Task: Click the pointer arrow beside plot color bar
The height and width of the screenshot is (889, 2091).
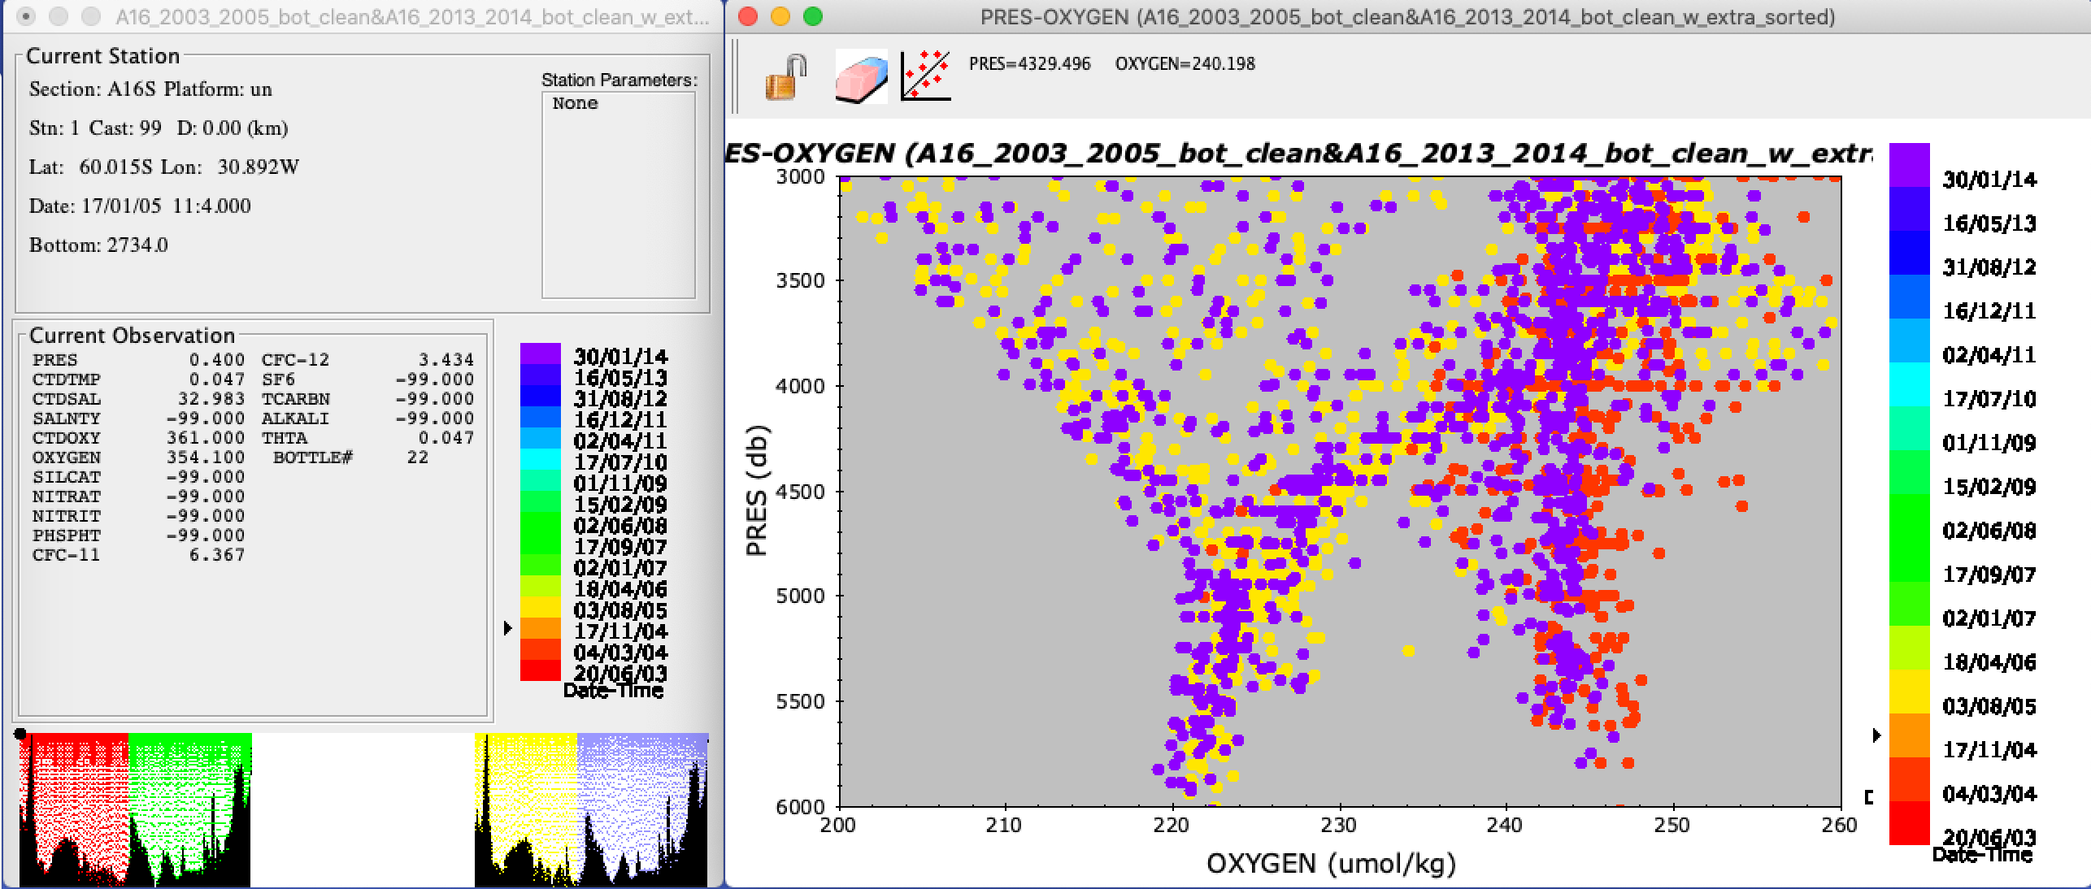Action: [x=1876, y=735]
